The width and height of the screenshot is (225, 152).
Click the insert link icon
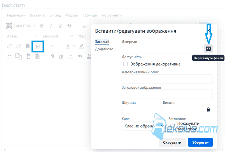pyautogui.click(x=9, y=46)
